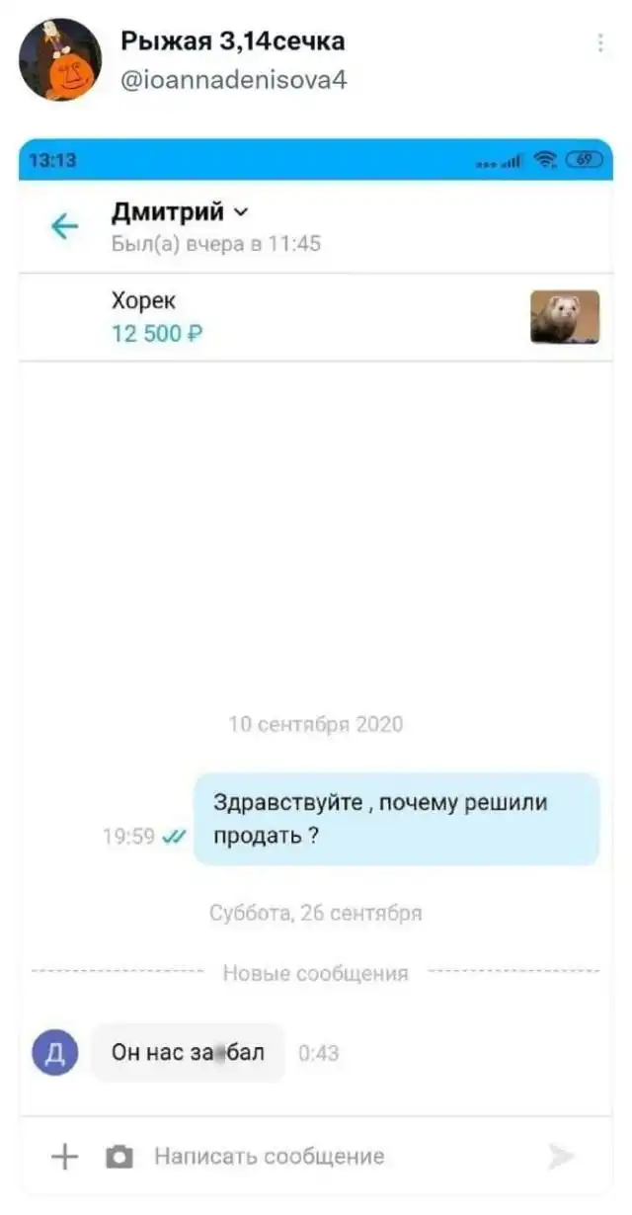Viewport: 632px width, 1215px height.
Task: Tap the double-check read receipt mark
Action: 174,836
